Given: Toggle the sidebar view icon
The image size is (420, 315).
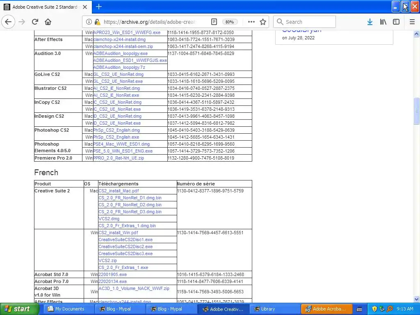Looking at the screenshot, I should (x=396, y=22).
